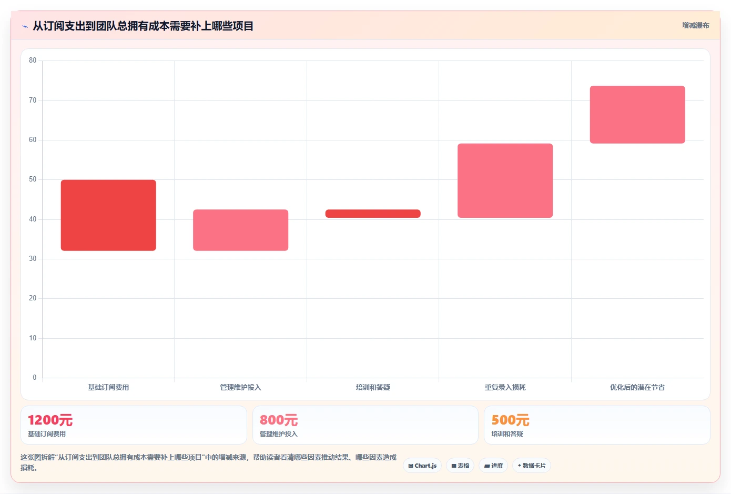Viewport: 731px width, 494px height.
Task: Click the x-axis label 重复录入损耗
Action: [x=505, y=387]
